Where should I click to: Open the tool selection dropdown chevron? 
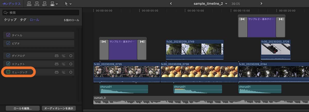point(71,4)
